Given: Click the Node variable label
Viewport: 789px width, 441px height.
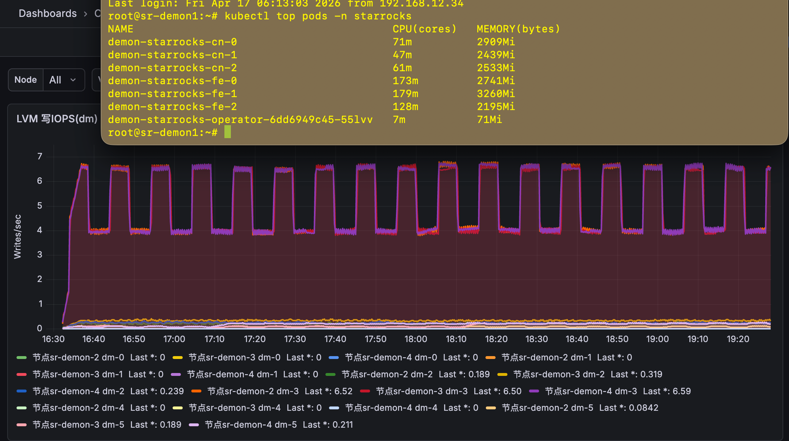Looking at the screenshot, I should (x=26, y=80).
